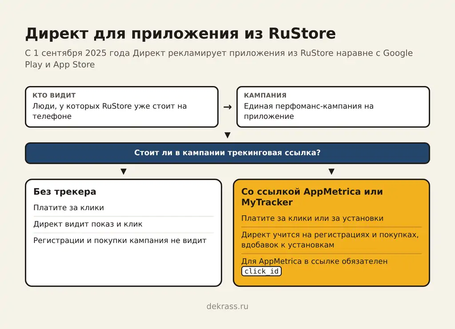Click text "Единая перфоманс-кампания на приложение"
The height and width of the screenshot is (329, 455).
(x=308, y=111)
